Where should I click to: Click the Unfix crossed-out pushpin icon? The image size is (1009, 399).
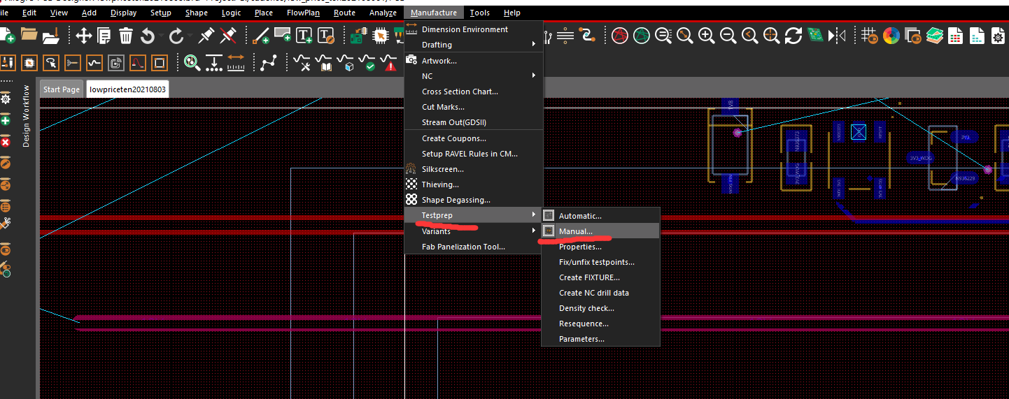pos(227,36)
